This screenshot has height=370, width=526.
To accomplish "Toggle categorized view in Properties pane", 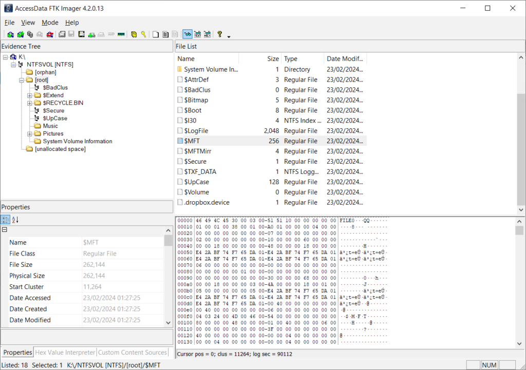I will (6, 220).
